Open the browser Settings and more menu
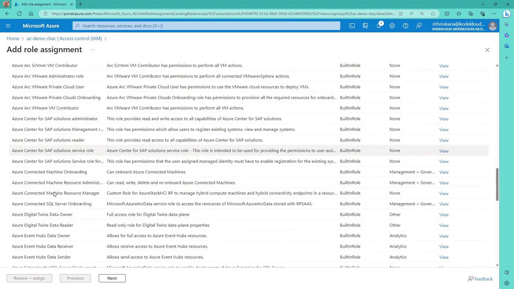Image resolution: width=514 pixels, height=289 pixels. point(494,14)
